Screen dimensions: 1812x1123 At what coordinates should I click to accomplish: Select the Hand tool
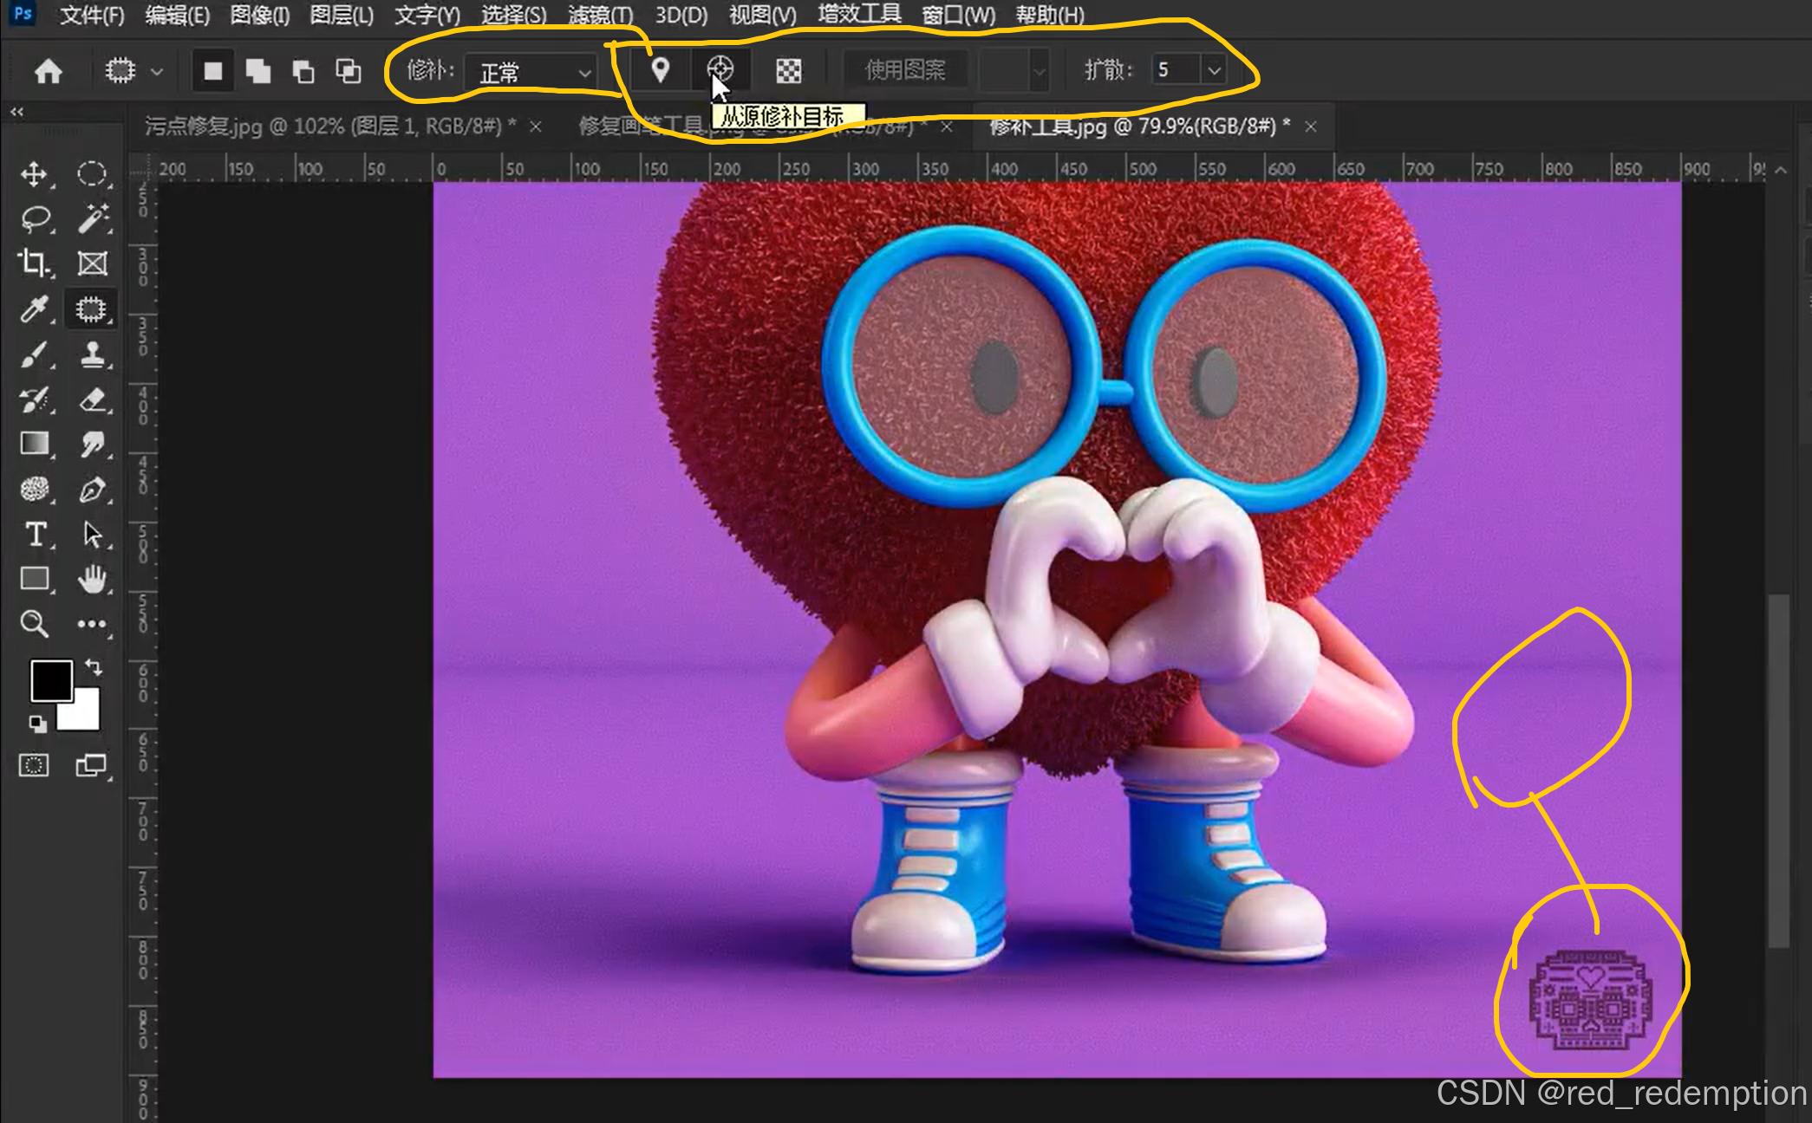click(x=92, y=579)
